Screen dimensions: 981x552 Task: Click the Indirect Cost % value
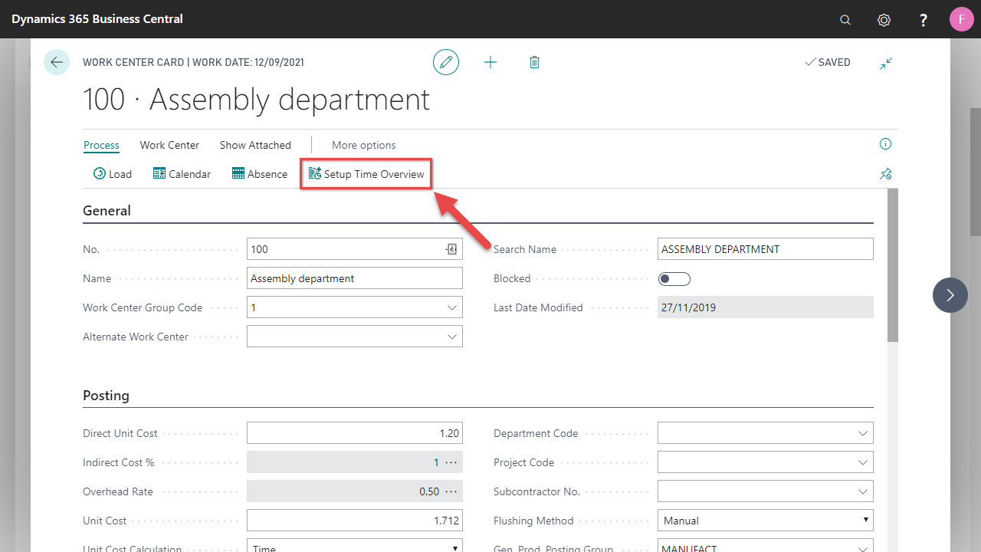(x=436, y=462)
